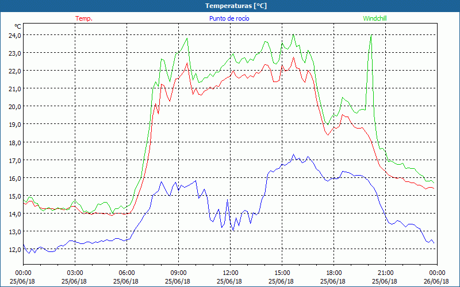Click the 15,0 y-axis value
This screenshot has height=287, width=460.
tap(15, 196)
